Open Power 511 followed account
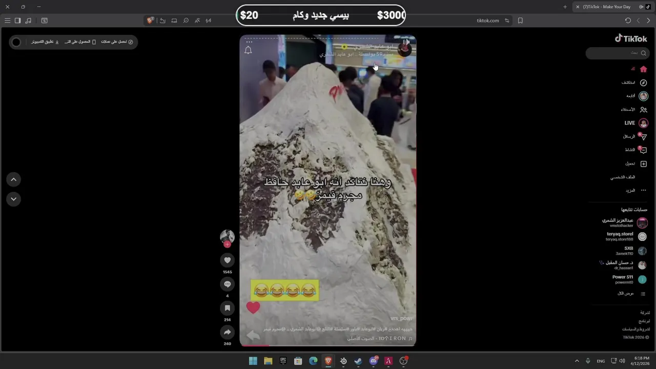This screenshot has width=656, height=369. point(629,279)
